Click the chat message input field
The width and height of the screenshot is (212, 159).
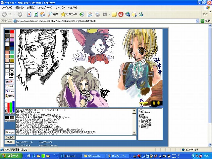tap(76, 138)
